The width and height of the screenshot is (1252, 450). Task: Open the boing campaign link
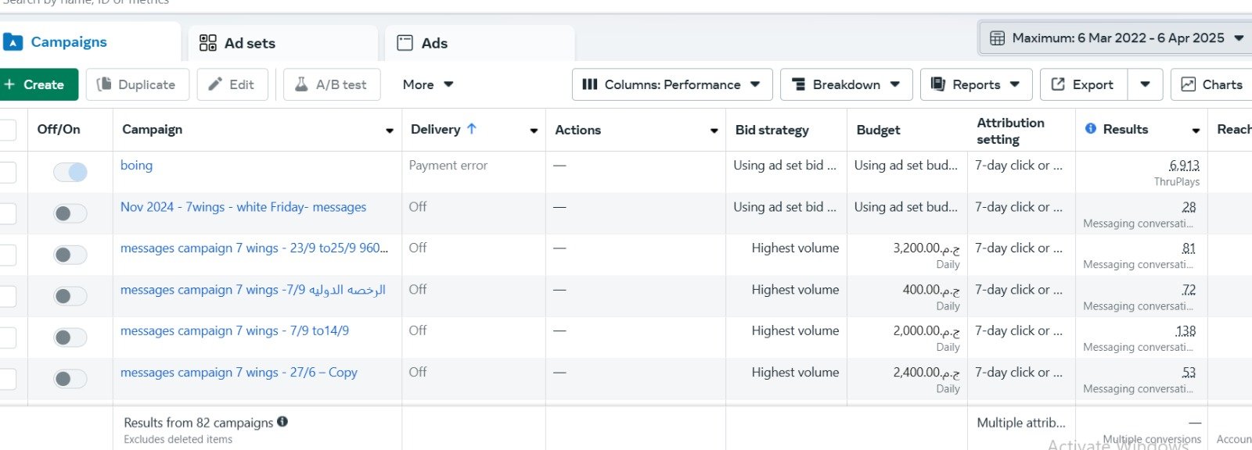click(136, 166)
